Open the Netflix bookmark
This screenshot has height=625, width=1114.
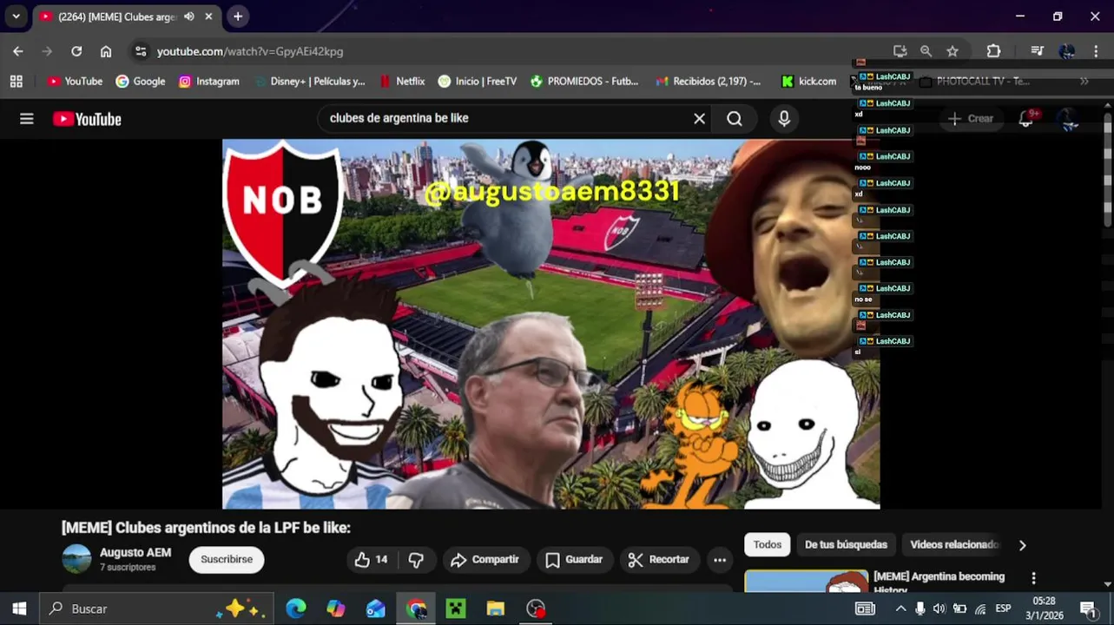point(402,81)
